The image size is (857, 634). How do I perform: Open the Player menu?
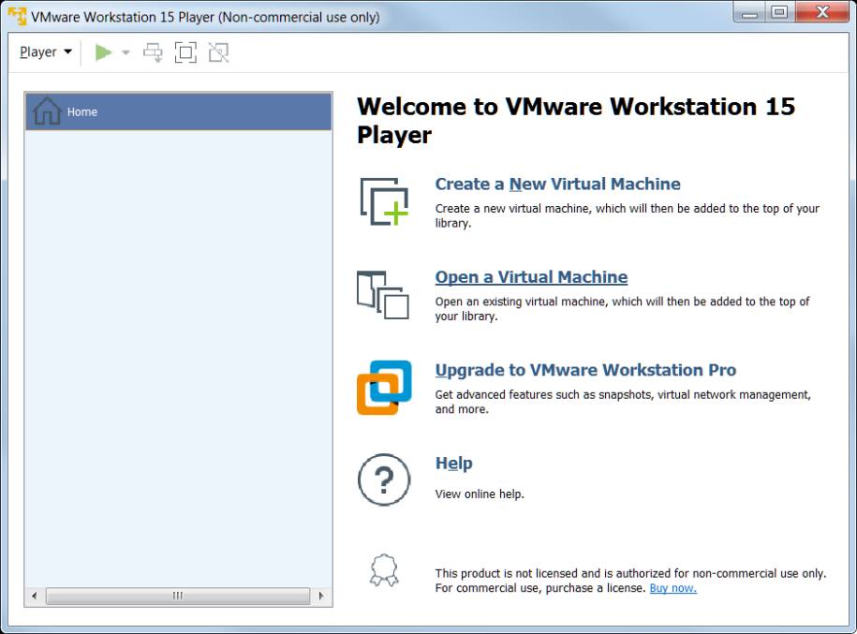pyautogui.click(x=45, y=52)
